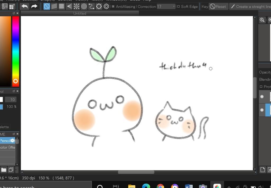The image size is (271, 188).
Task: Close the brush control panel
Action: [17, 91]
